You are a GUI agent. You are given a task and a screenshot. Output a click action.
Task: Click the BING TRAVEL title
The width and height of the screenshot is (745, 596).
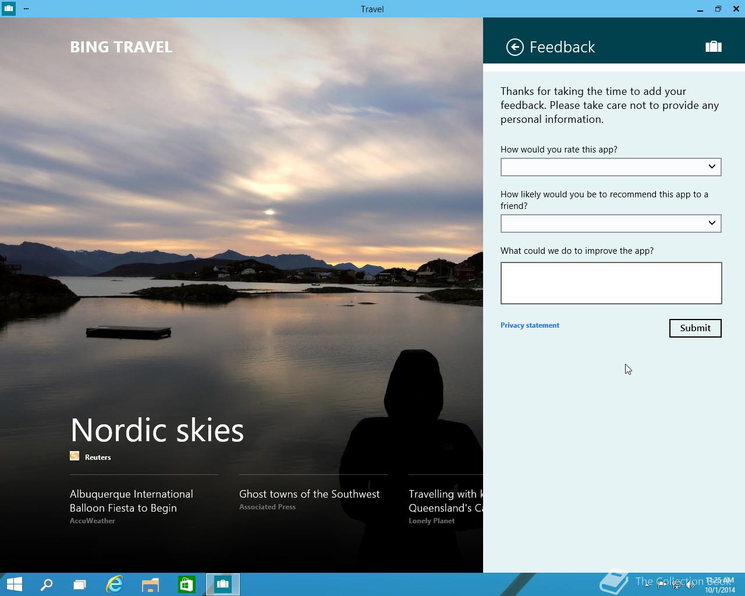tap(121, 47)
